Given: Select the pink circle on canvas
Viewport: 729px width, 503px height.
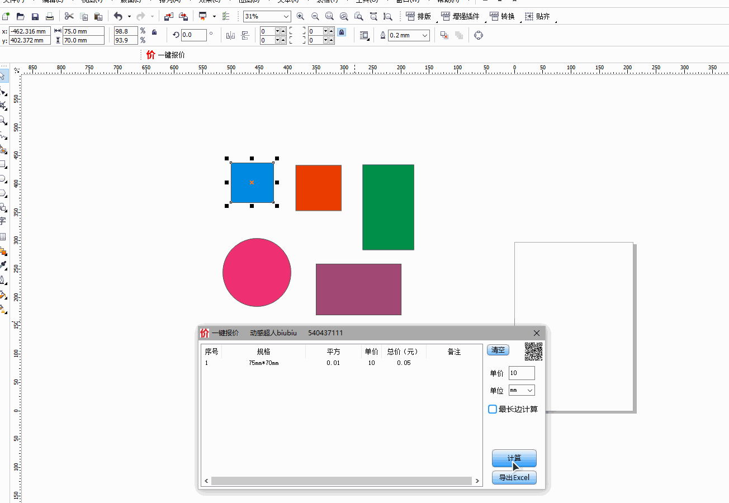Looking at the screenshot, I should click(257, 272).
